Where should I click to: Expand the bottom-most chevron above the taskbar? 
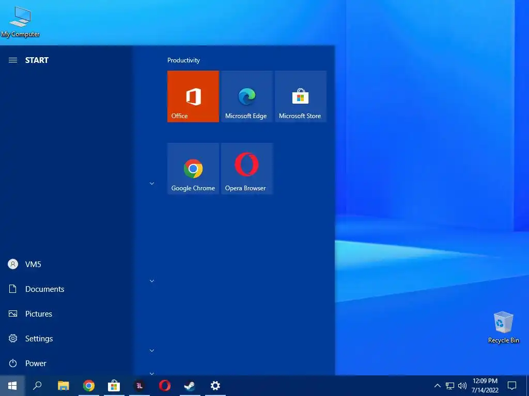[x=152, y=373]
